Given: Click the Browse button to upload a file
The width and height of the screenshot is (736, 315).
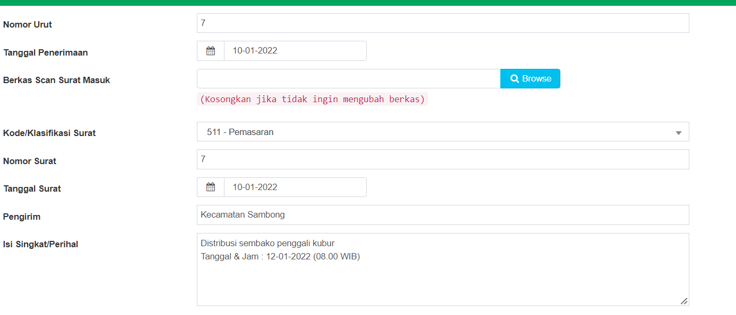Looking at the screenshot, I should pyautogui.click(x=530, y=78).
